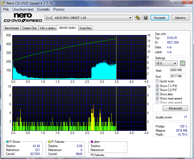Open the Dodatki menu
194x159 pixels.
43,9
